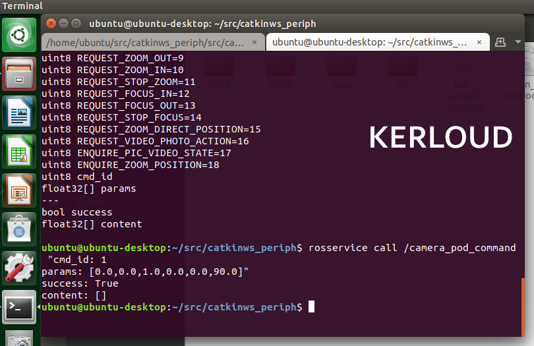Click the REQUEST_ZOOM_OUT=9 line
The image size is (534, 346).
coord(113,58)
